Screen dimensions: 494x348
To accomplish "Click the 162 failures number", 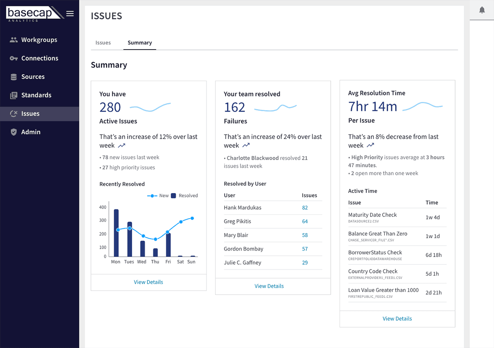I will 234,107.
